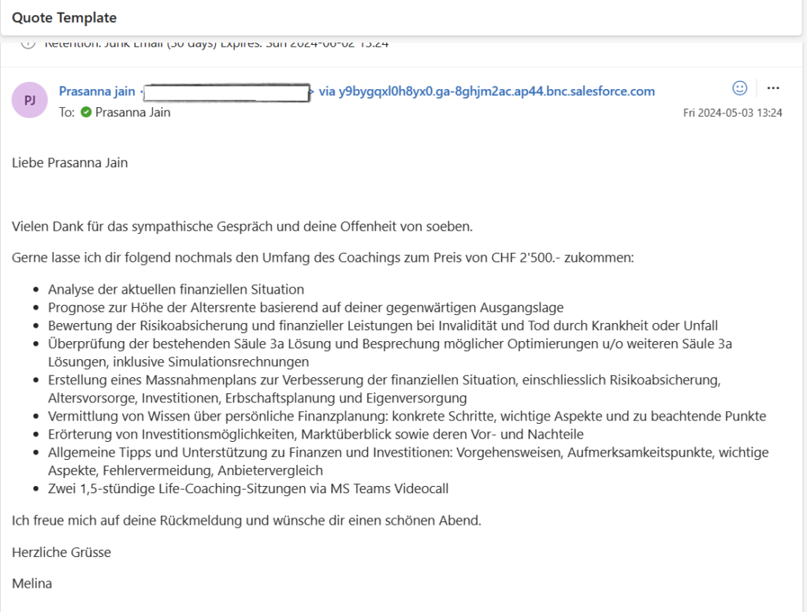This screenshot has width=807, height=612.
Task: Click the Prognose zur Höhe der Altersrente bullet
Action: tap(305, 307)
